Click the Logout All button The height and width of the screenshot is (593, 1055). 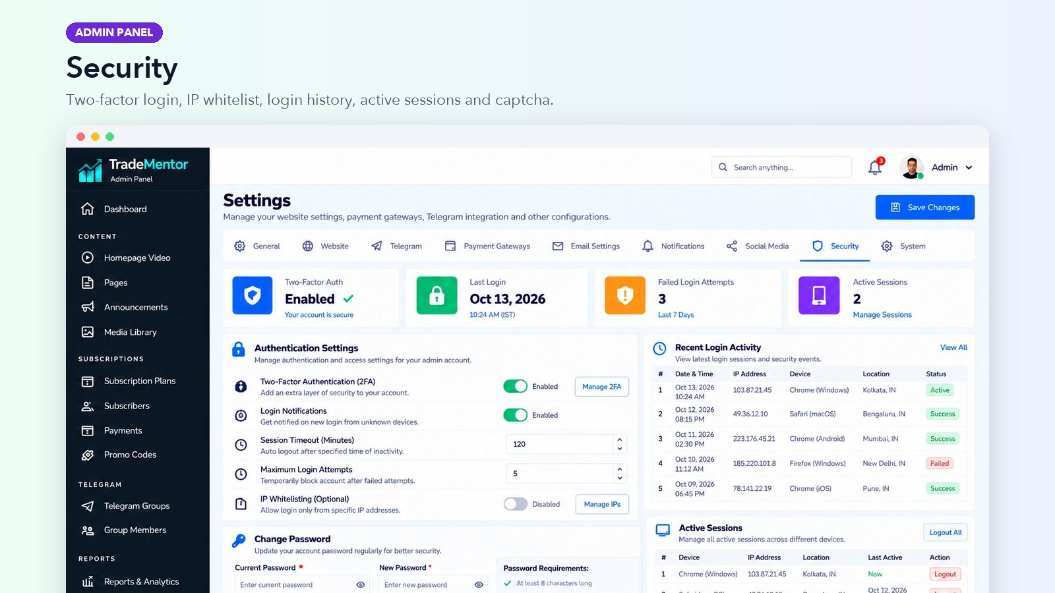tap(946, 532)
